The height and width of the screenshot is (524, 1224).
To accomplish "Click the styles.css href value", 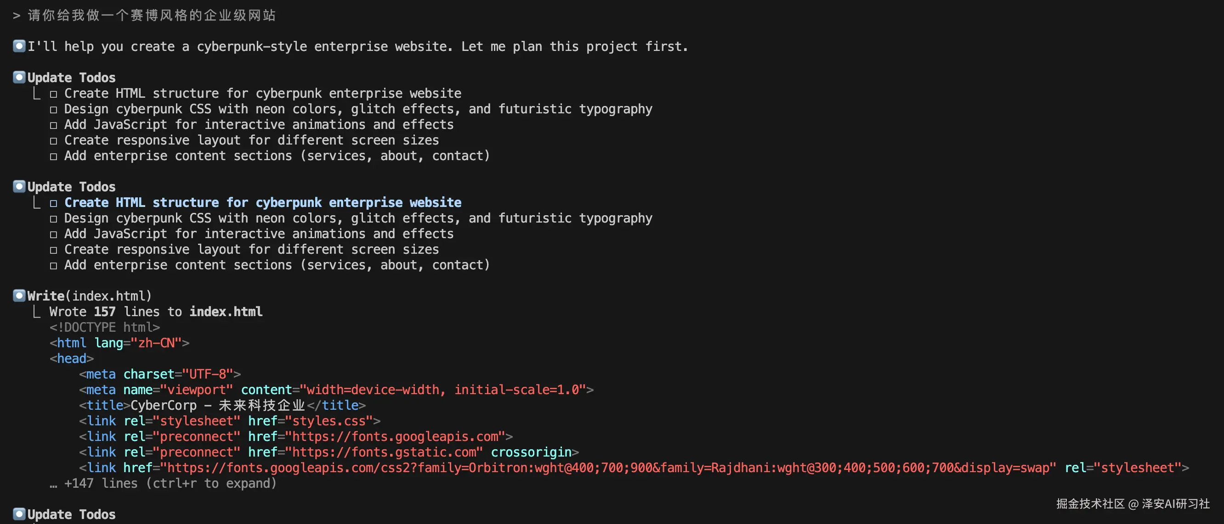I will tap(329, 420).
